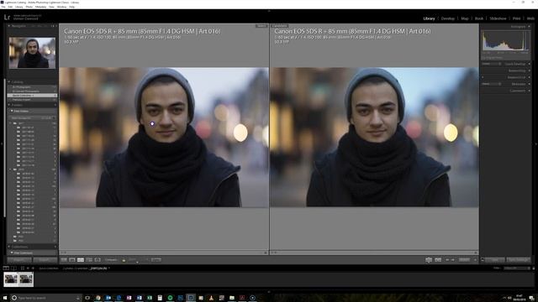The image size is (538, 302).
Task: Click the plus icon on Folders panel
Action: pyautogui.click(x=55, y=105)
